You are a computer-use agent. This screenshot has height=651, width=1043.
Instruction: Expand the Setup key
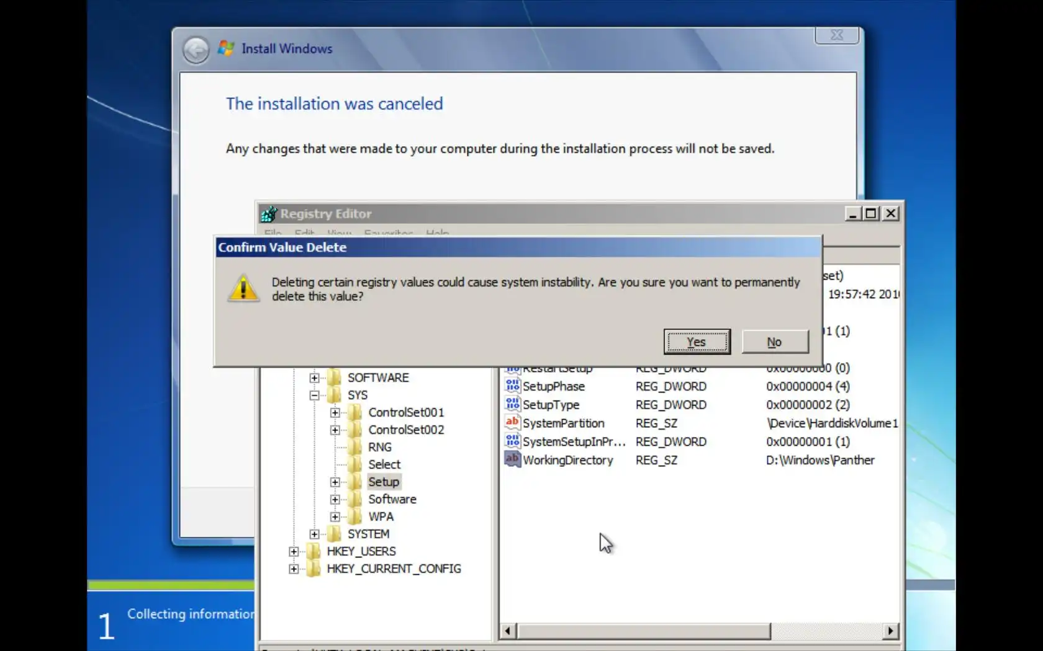click(x=335, y=482)
